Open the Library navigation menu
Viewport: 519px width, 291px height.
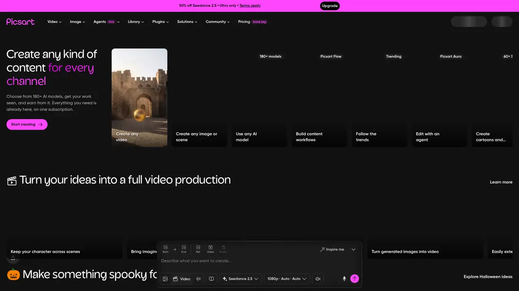coord(136,22)
